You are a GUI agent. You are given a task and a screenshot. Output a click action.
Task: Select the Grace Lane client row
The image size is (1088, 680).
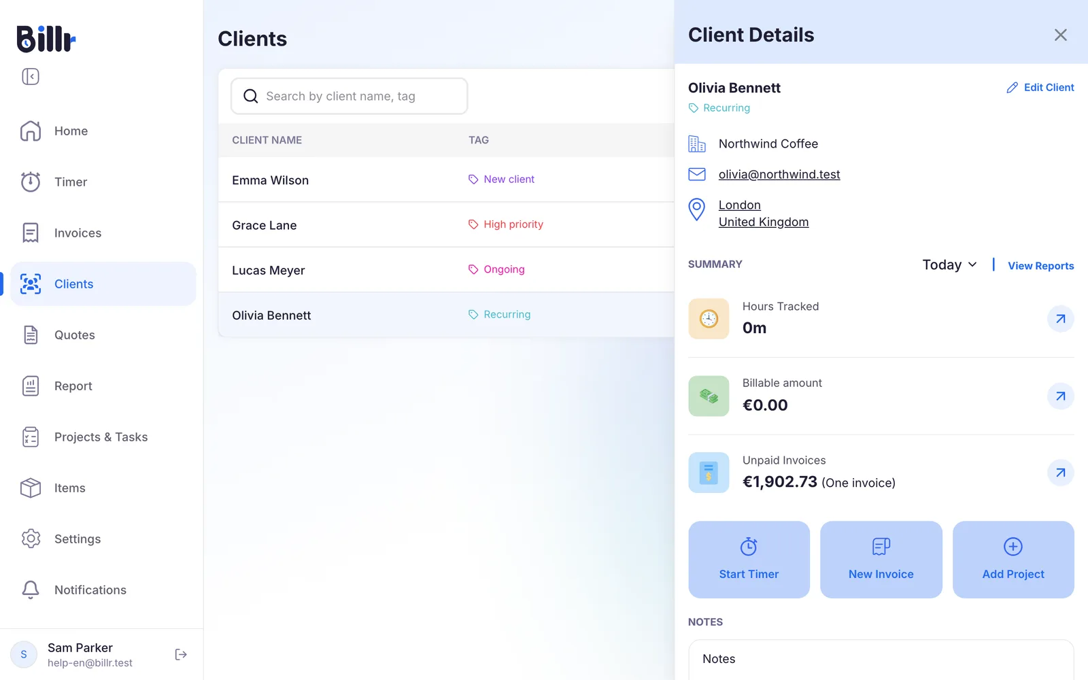[446, 224]
